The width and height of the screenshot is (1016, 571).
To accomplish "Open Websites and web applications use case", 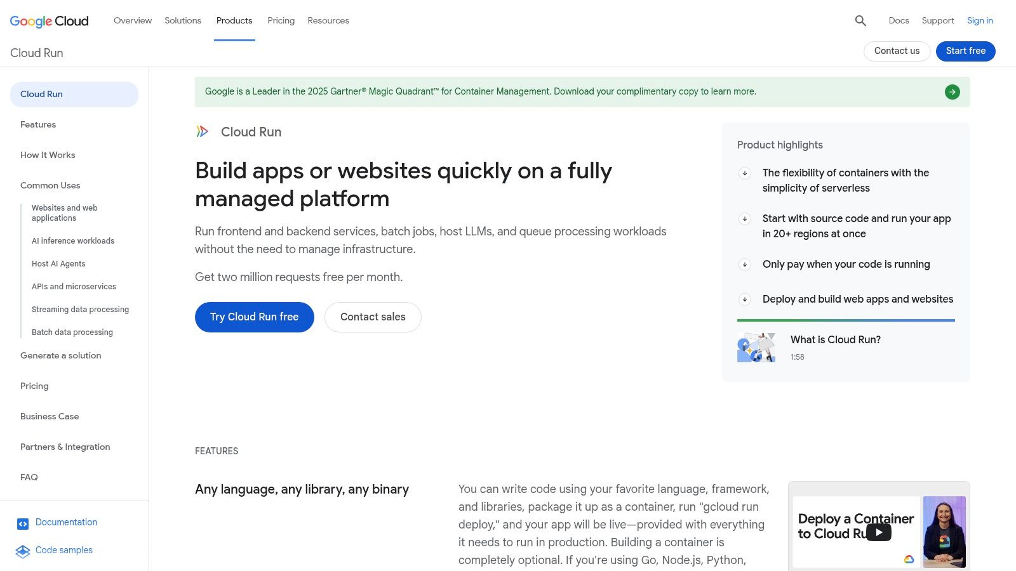I will (x=65, y=213).
